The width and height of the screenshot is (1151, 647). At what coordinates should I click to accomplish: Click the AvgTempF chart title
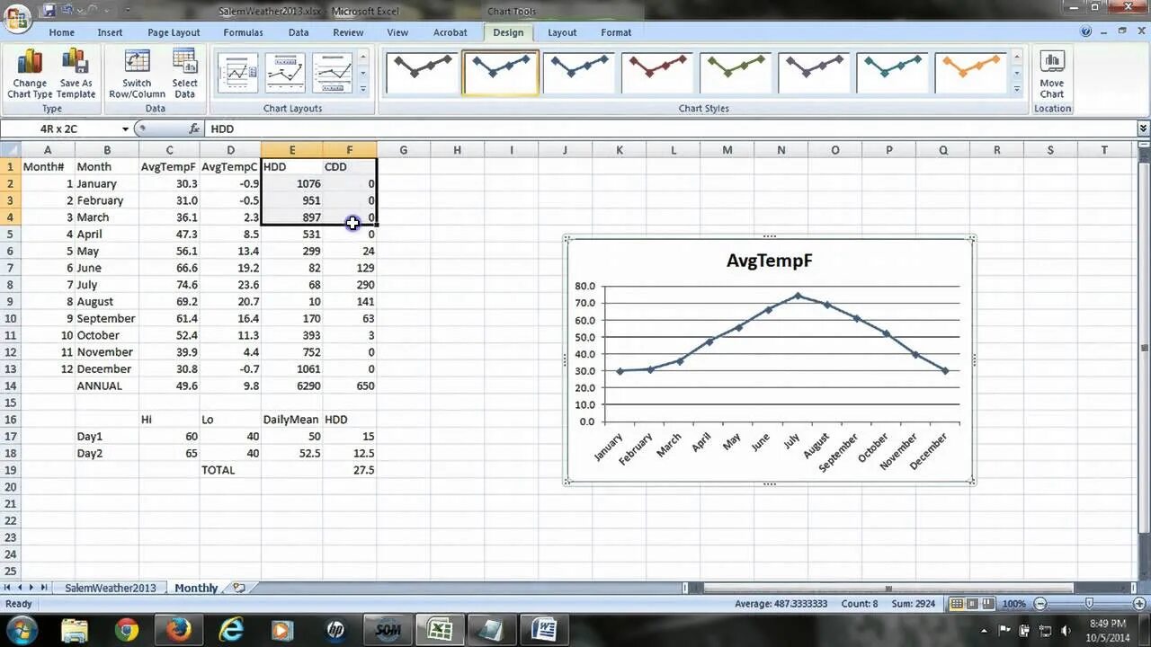769,261
